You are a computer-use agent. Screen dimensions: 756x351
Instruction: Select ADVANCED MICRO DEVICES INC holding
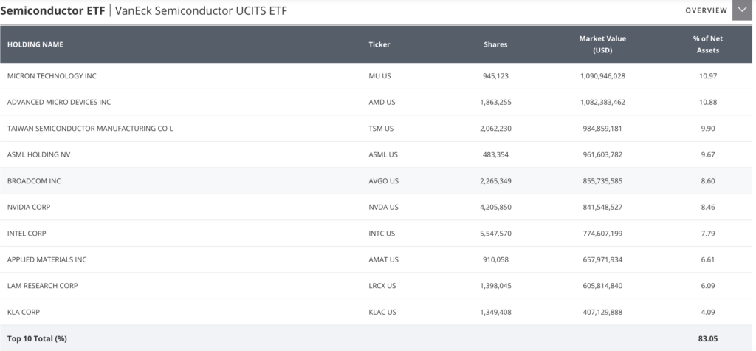point(59,103)
